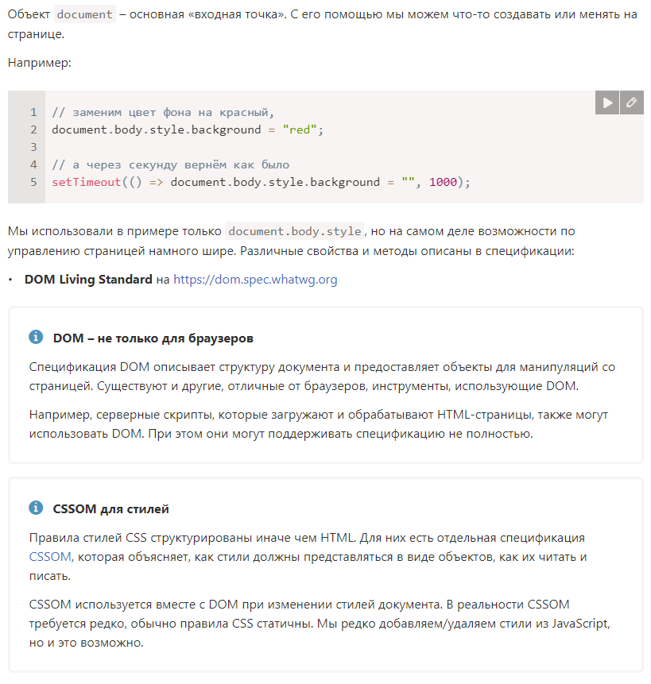The image size is (651, 684).
Task: Run the code example with play button
Action: (x=607, y=102)
